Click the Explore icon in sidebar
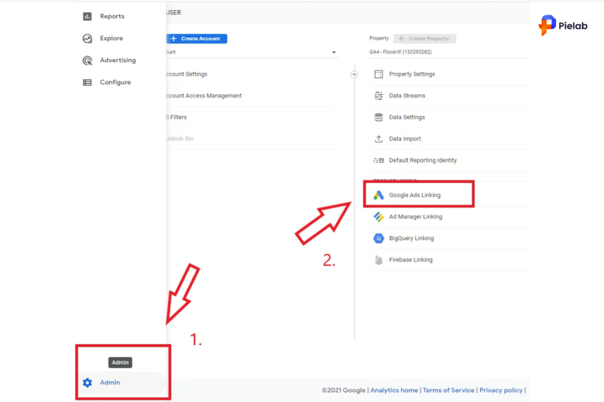The height and width of the screenshot is (402, 604). point(87,38)
